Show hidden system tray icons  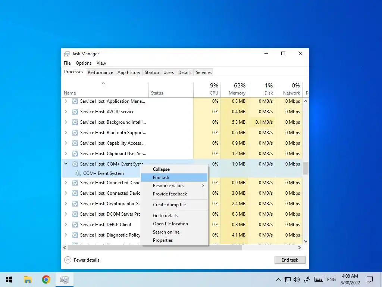tap(278, 280)
